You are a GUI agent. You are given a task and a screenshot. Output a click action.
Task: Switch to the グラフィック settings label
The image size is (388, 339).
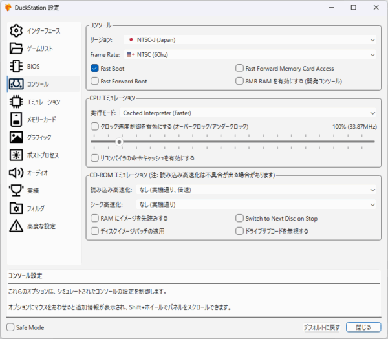(x=39, y=137)
